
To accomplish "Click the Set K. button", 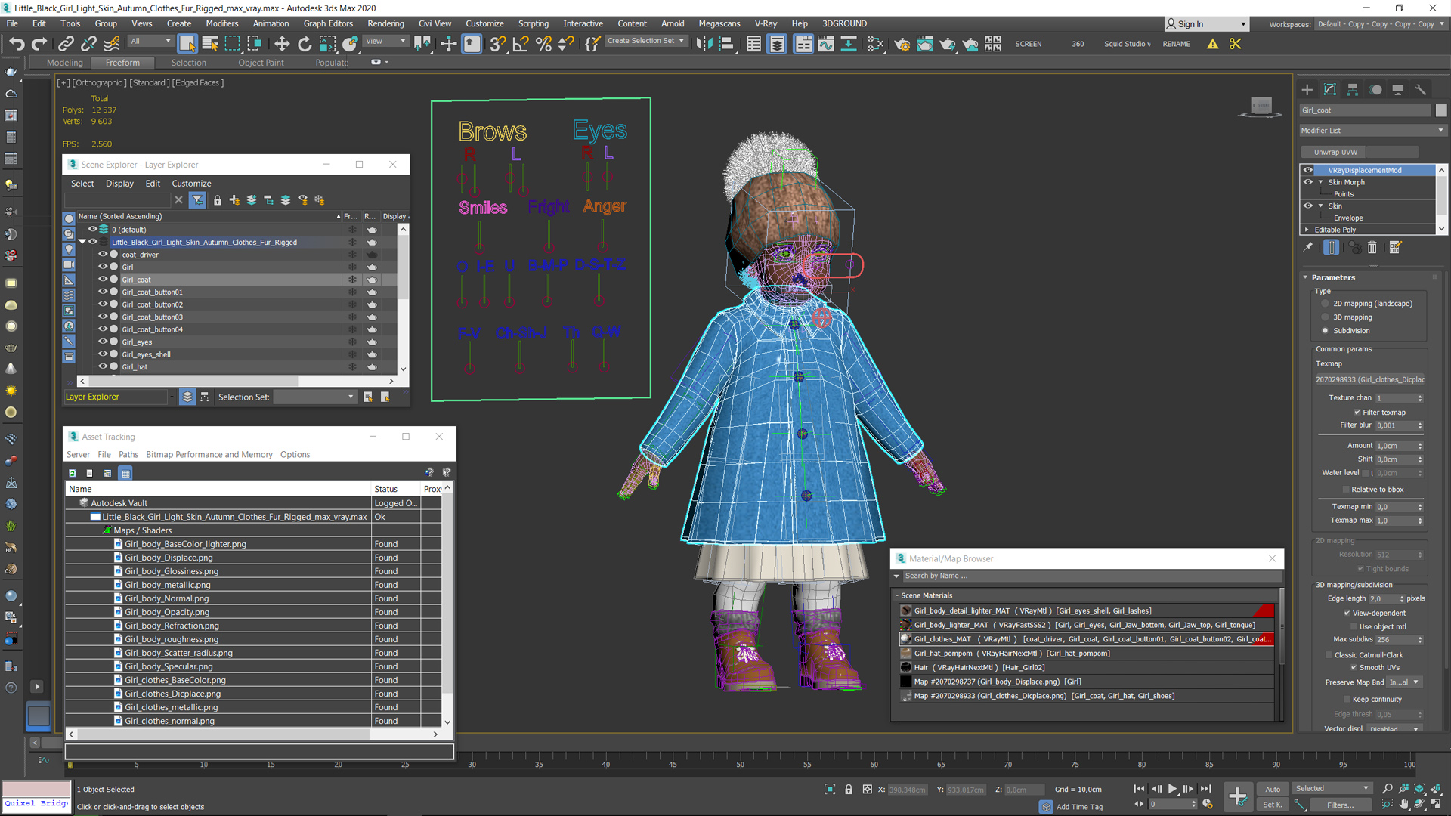I will (x=1273, y=805).
